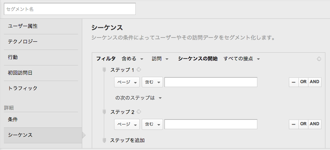The image size is (330, 150).
Task: Click the OR button in Step 2
Action: 303,124
